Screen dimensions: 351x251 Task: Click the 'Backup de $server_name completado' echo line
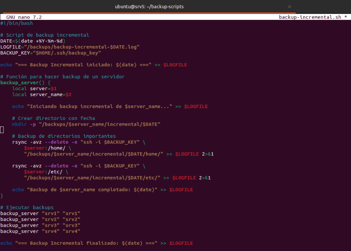pyautogui.click(x=102, y=190)
